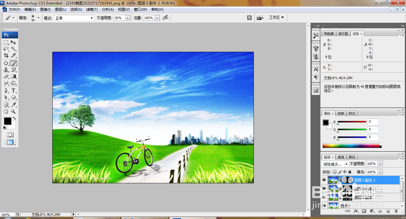
Task: Switch to the 直方图 tab
Action: coord(343,34)
